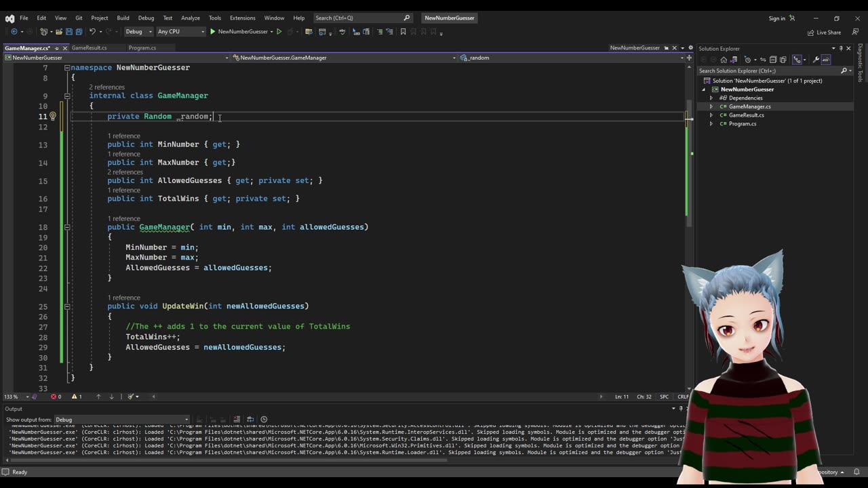The height and width of the screenshot is (488, 868).
Task: Click the errors count indicator in status strip
Action: 56,396
